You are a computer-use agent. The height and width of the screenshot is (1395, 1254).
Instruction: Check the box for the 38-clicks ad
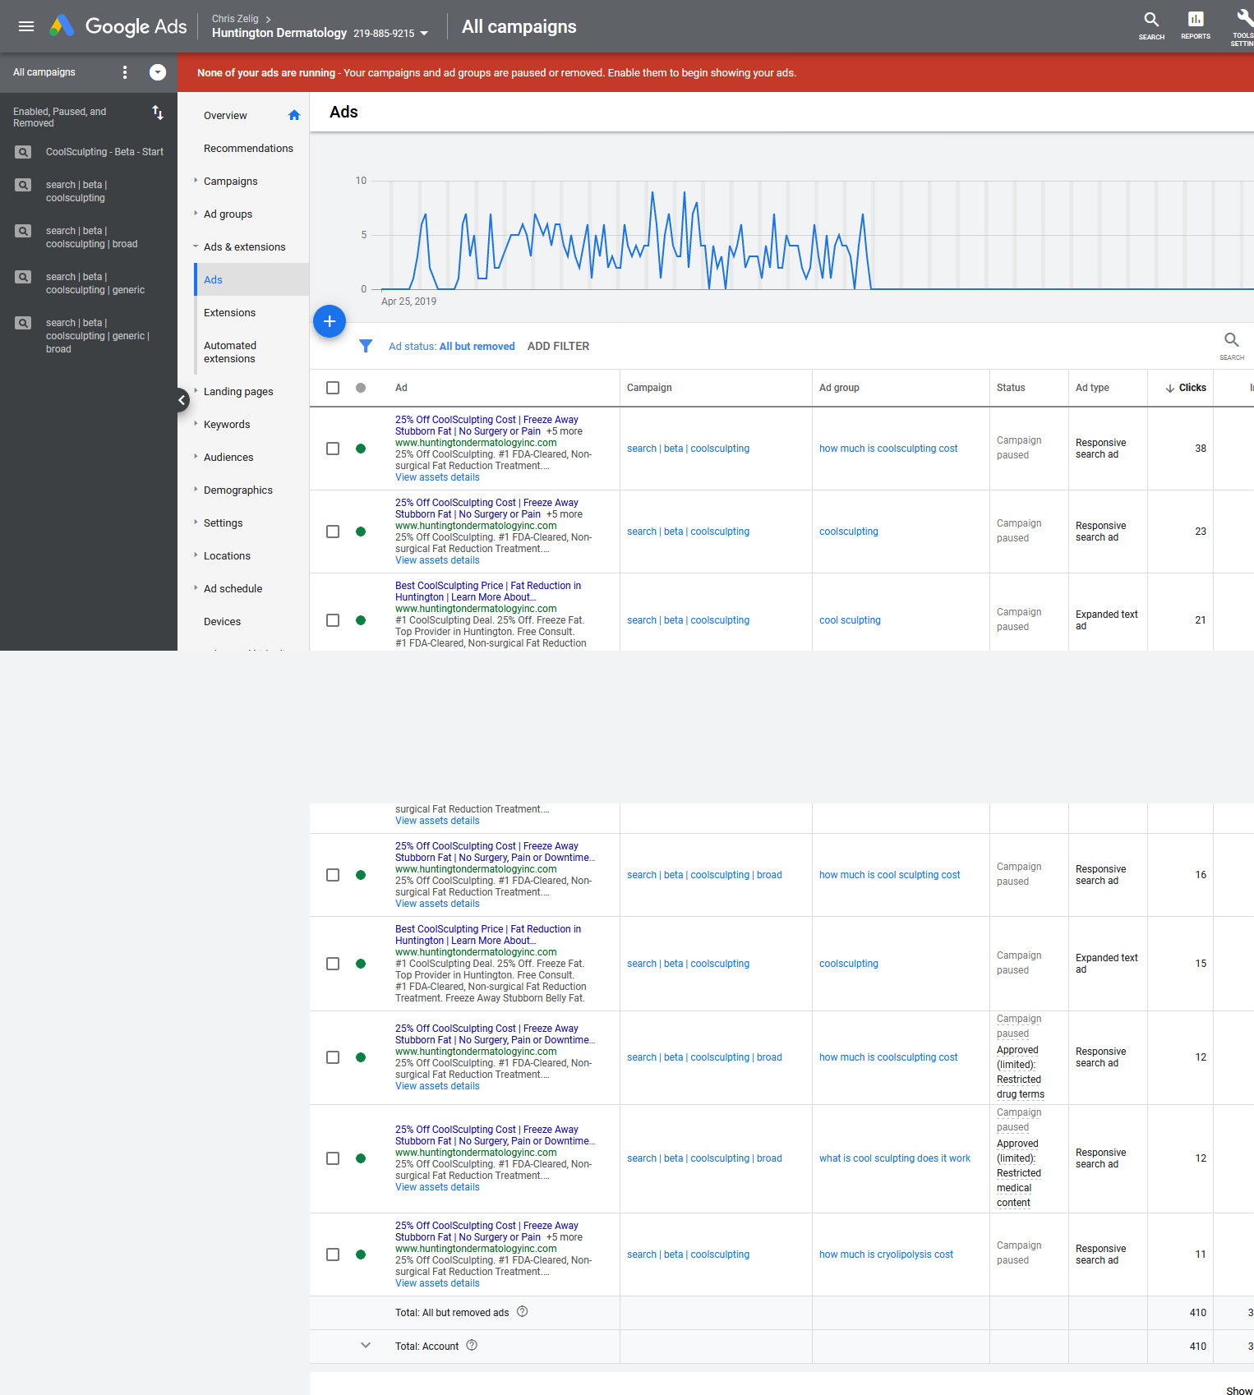333,449
